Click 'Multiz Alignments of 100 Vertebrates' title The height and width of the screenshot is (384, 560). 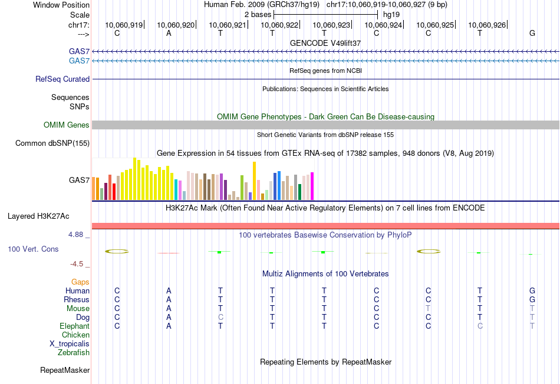click(325, 274)
